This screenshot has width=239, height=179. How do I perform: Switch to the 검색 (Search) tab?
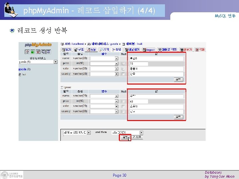pos(105,50)
